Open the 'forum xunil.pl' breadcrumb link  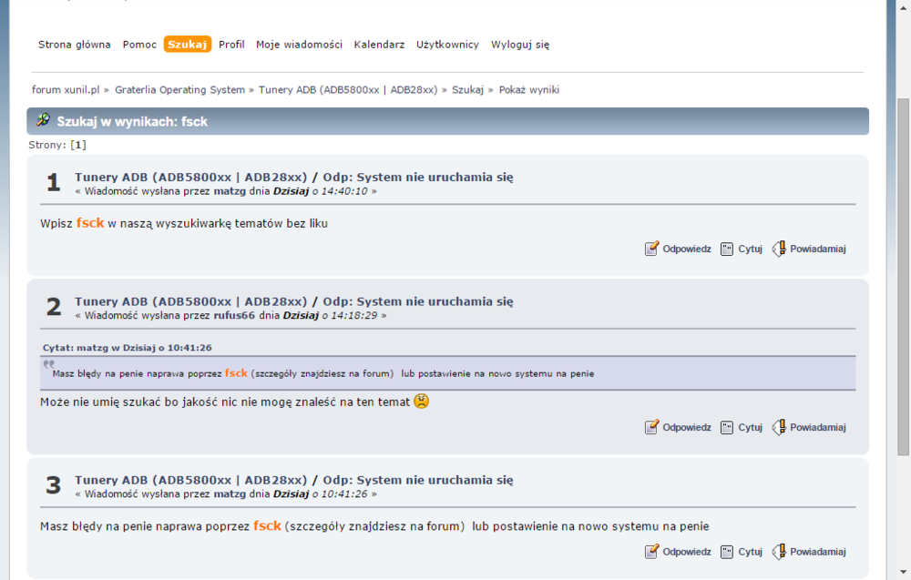click(x=66, y=89)
